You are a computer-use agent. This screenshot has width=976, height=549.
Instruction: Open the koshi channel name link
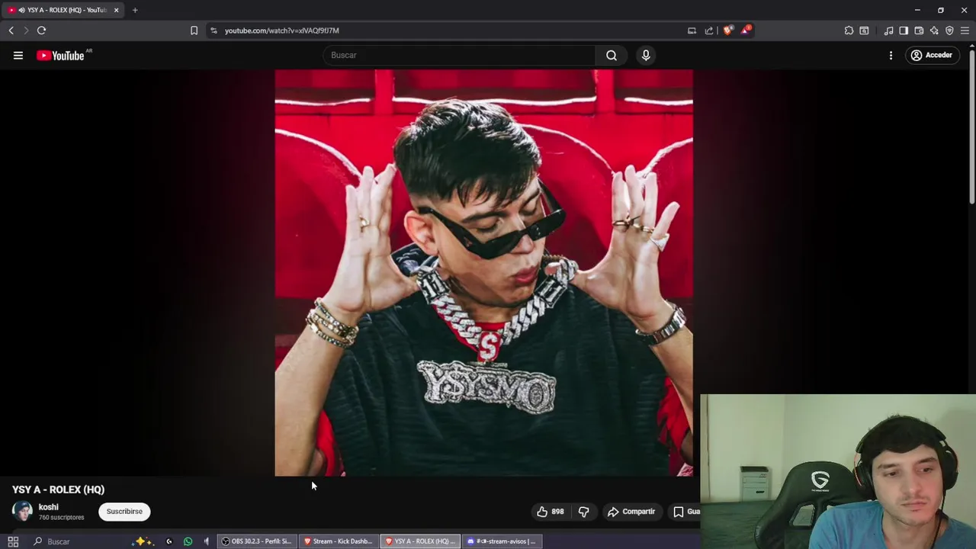(49, 507)
